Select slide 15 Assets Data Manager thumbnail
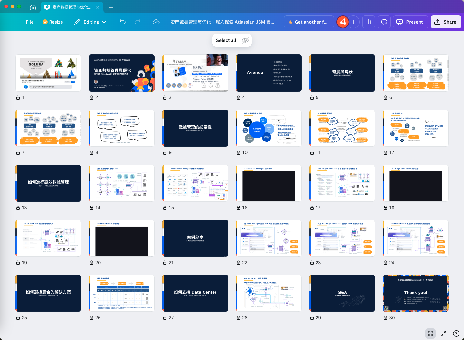This screenshot has width=464, height=340. (195, 183)
